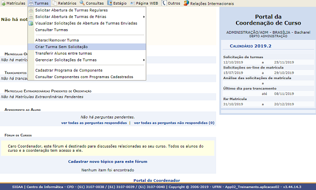Click Re-Matrícula start date 31/10/2019
This screenshot has height=190, width=316.
tap(233, 104)
